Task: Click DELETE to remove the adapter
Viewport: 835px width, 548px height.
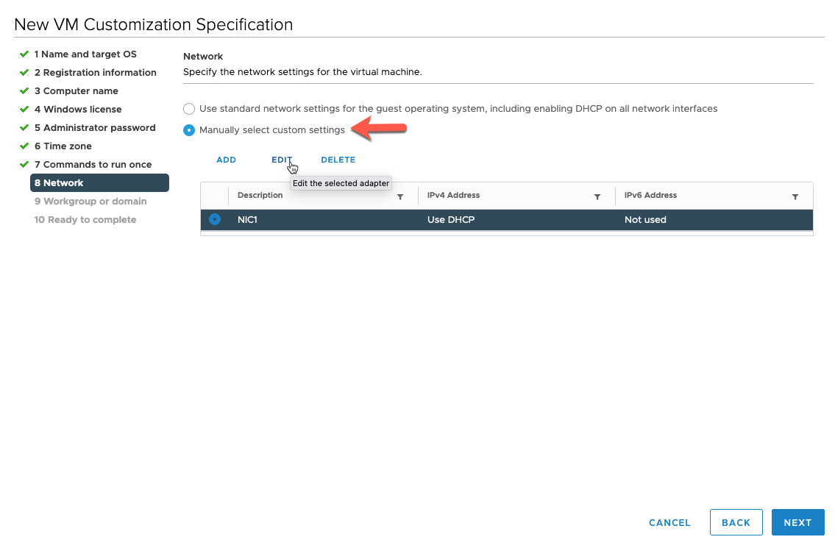Action: pos(338,160)
